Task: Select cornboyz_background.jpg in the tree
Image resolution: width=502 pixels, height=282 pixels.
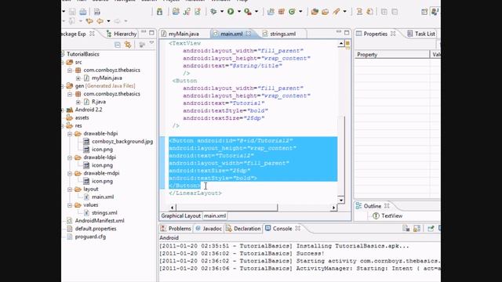Action: pyautogui.click(x=122, y=141)
